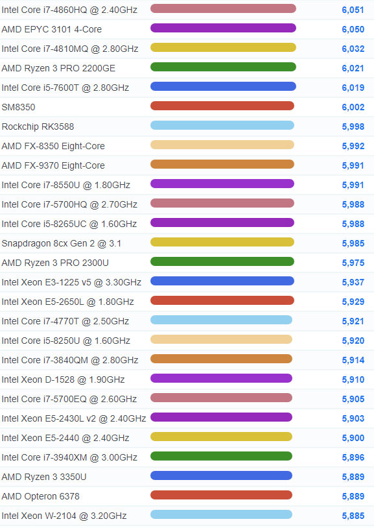Click AMD Opteron 6378 red bar
The image size is (374, 528).
point(221,495)
